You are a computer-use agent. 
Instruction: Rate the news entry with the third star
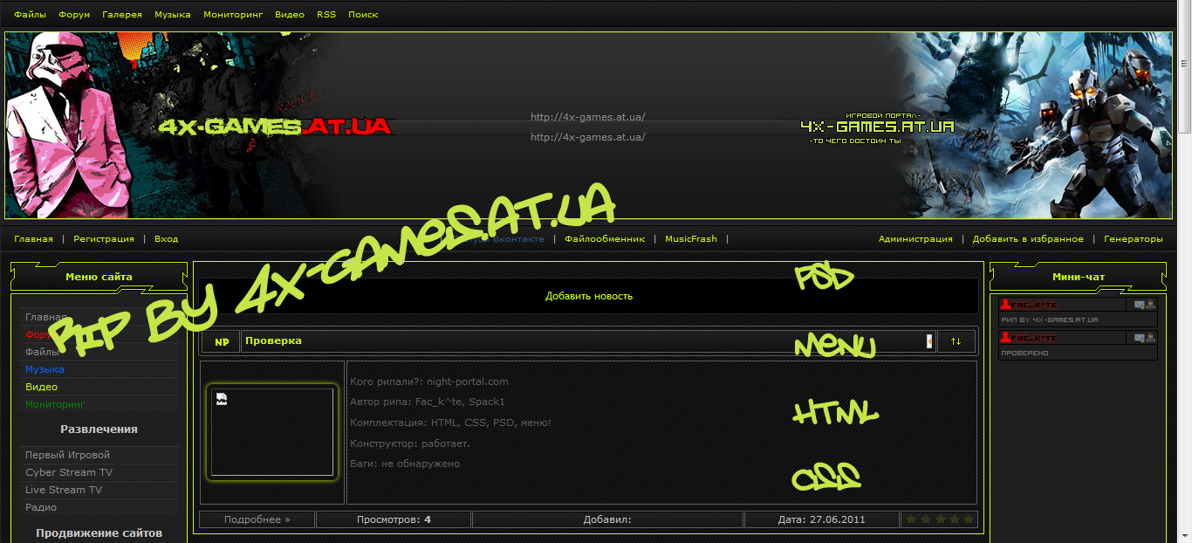click(x=939, y=519)
